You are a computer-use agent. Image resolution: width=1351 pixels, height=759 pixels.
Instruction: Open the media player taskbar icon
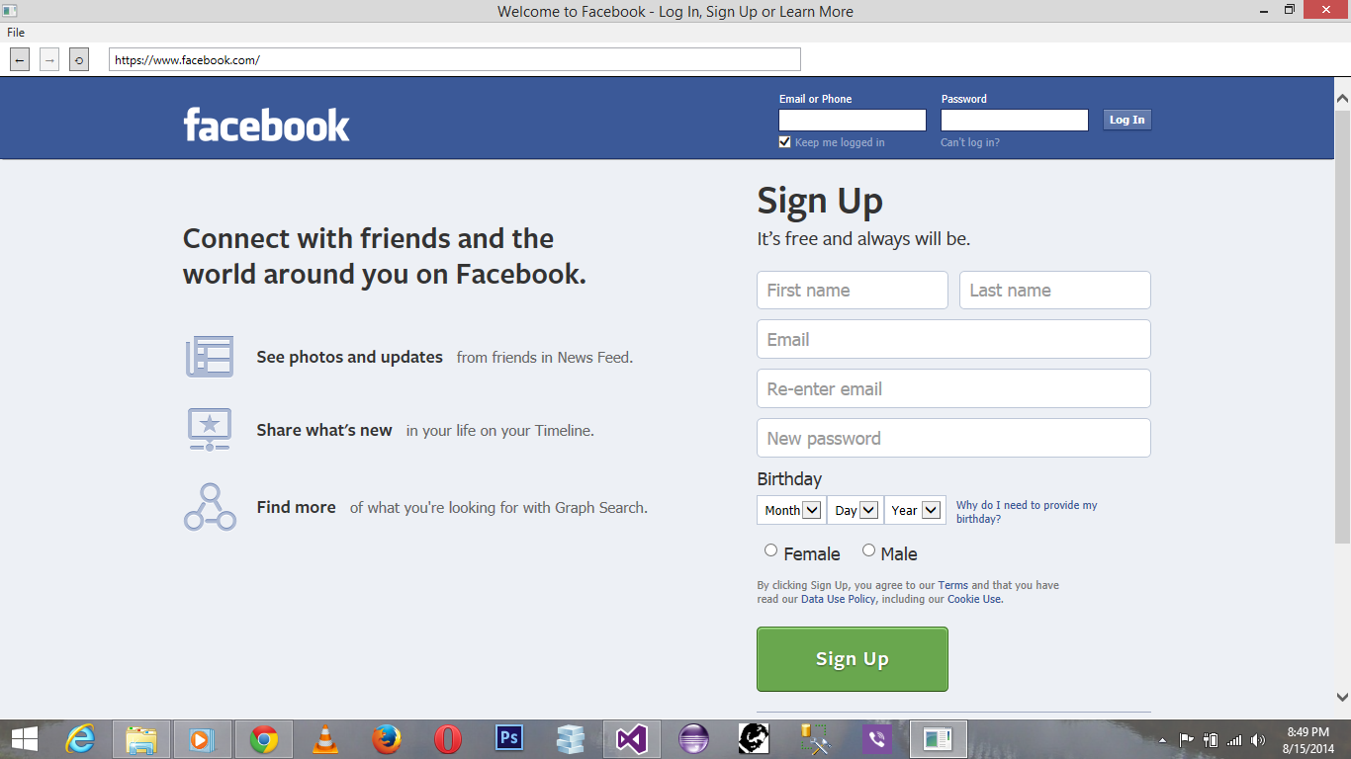[x=202, y=739]
